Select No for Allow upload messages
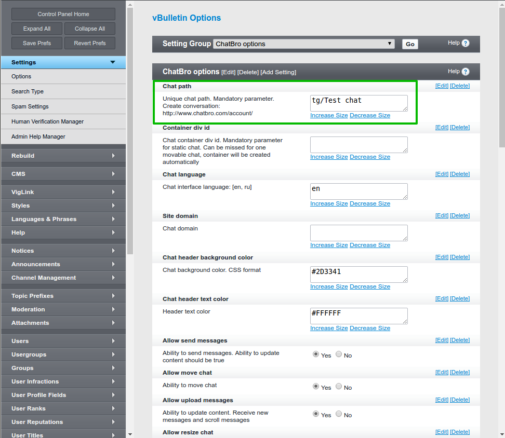 point(339,414)
